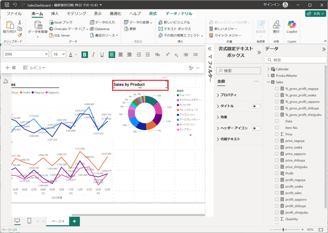Decrease text indent

pos(139,54)
